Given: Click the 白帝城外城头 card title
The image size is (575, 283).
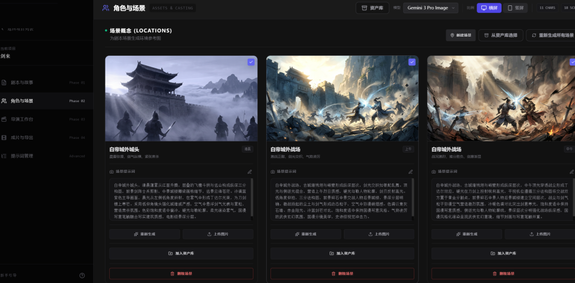Looking at the screenshot, I should [124, 149].
